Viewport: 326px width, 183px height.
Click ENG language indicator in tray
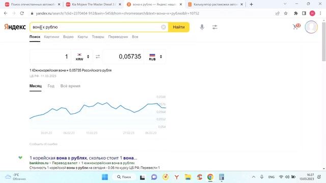[x=271, y=177]
